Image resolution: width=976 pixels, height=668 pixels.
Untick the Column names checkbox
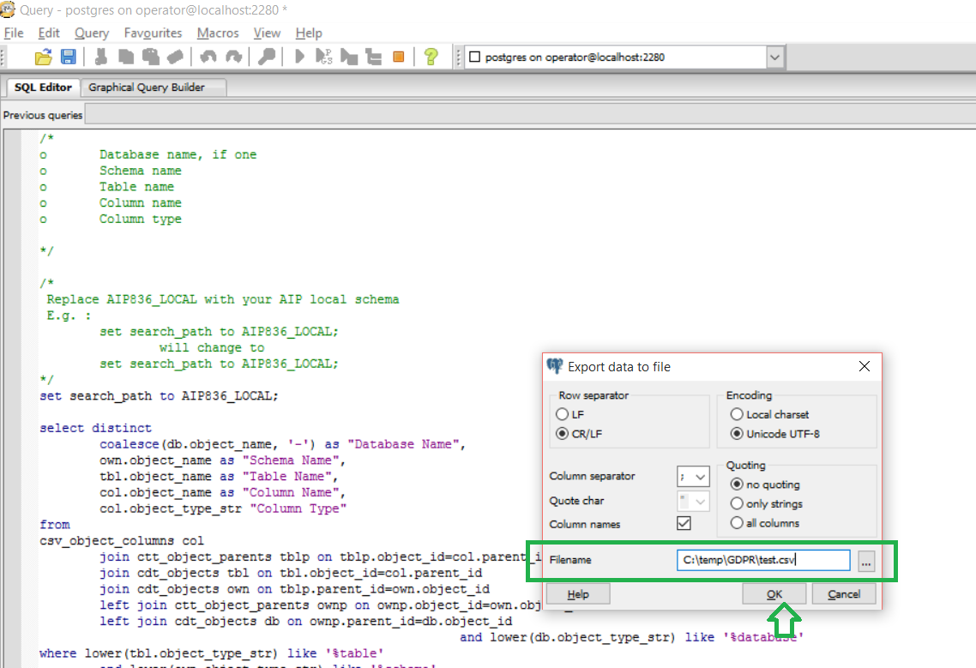point(684,523)
